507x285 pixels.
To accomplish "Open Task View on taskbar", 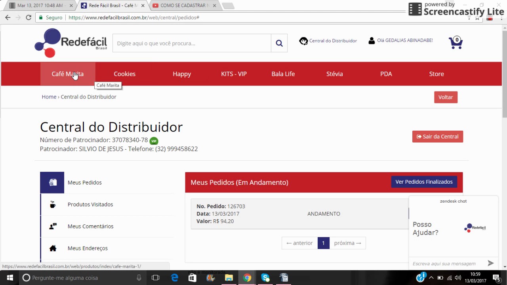I will click(155, 277).
